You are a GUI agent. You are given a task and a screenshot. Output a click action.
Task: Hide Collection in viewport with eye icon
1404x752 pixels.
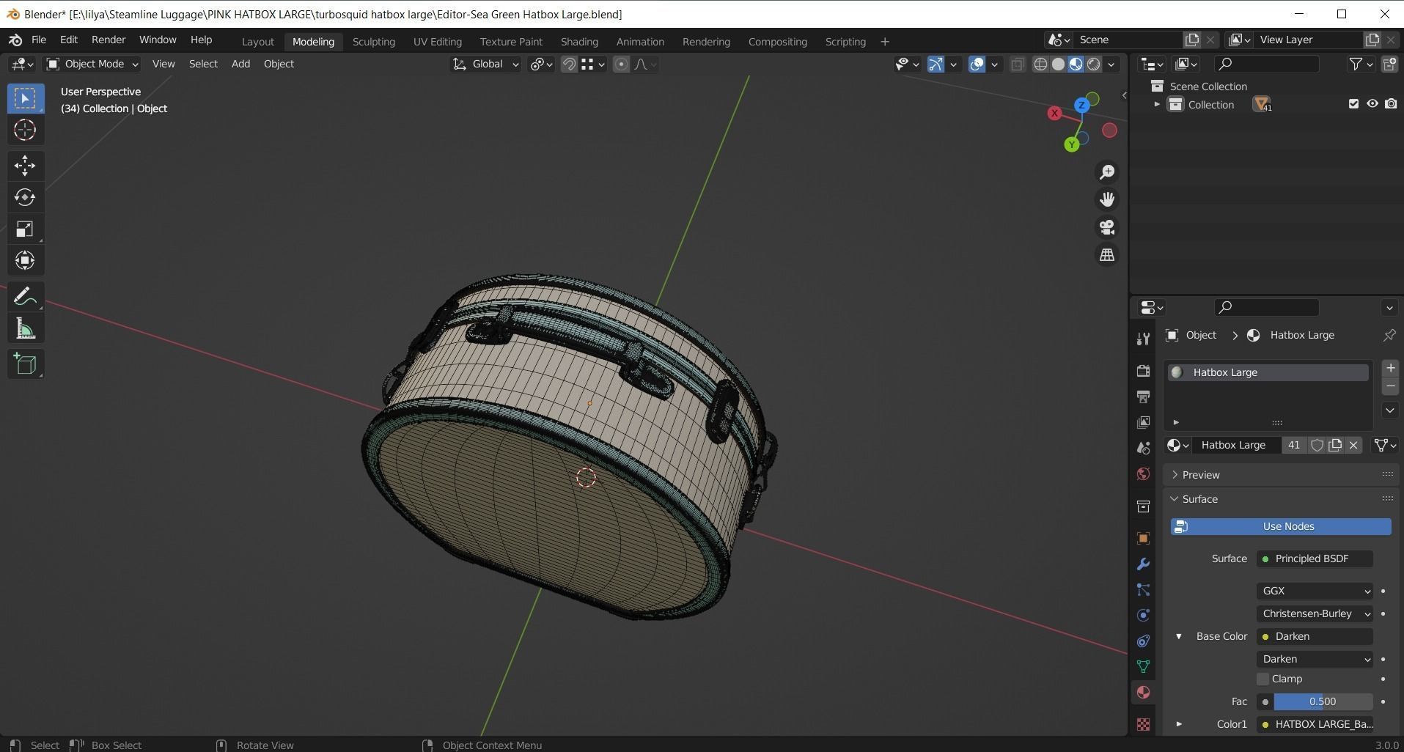[x=1372, y=104]
